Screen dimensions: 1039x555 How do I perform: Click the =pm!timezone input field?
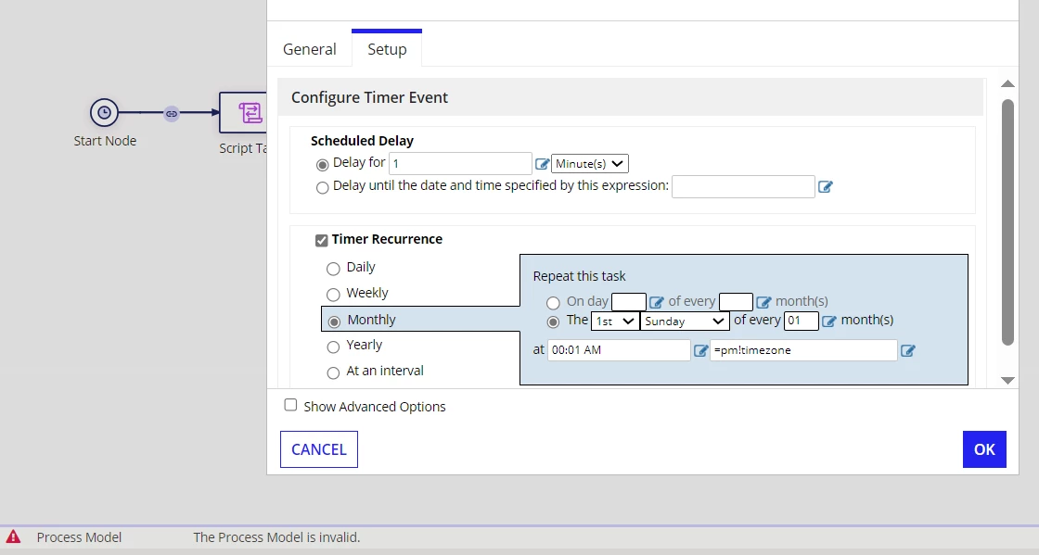[x=803, y=350]
